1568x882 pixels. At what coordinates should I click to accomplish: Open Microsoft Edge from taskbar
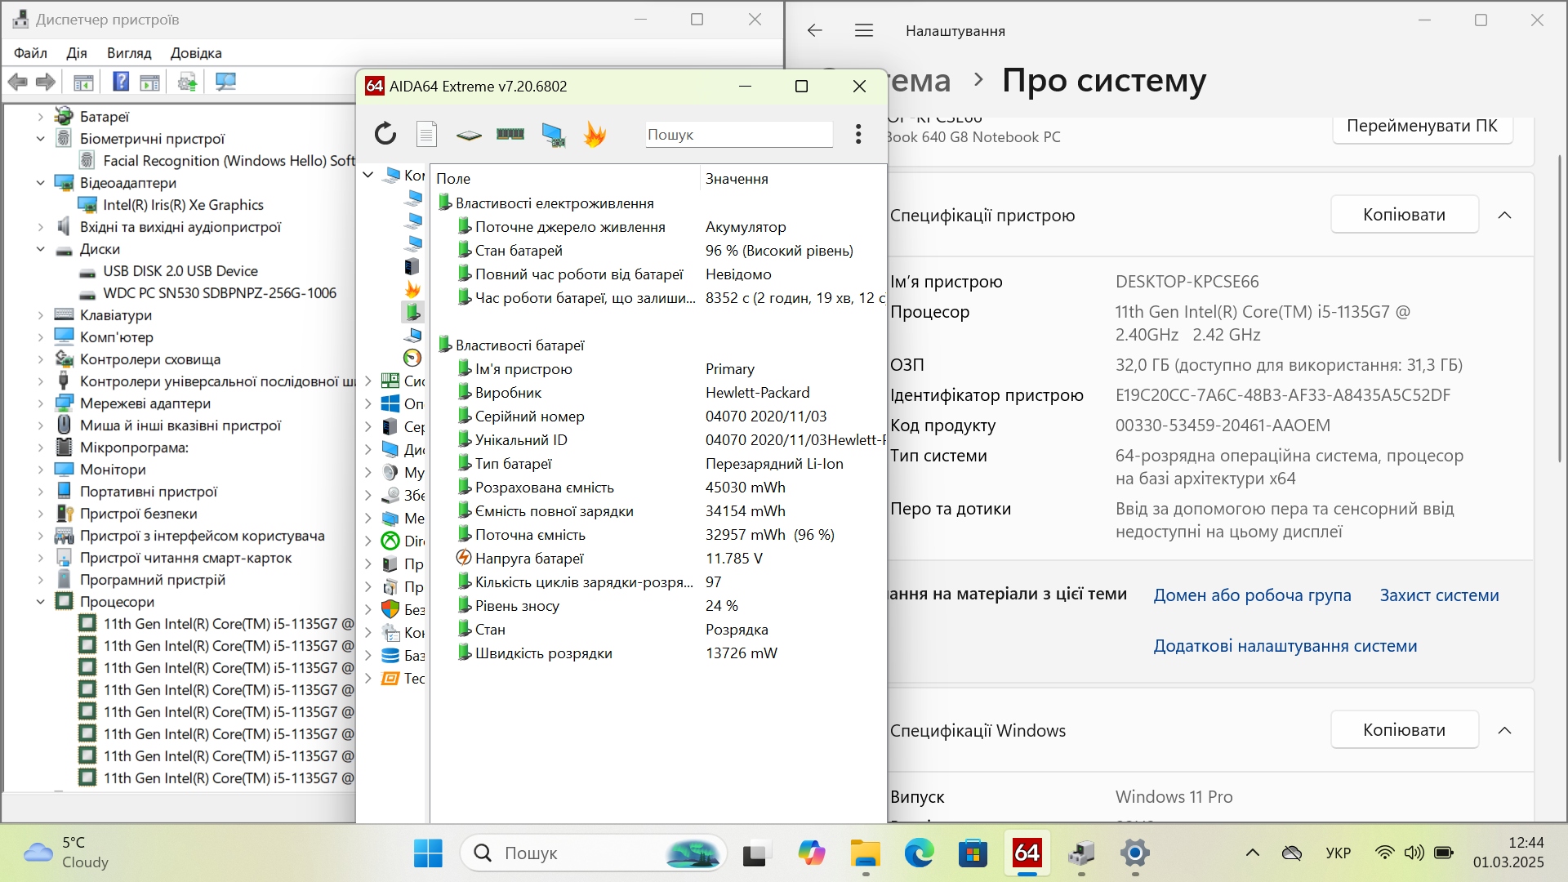point(919,853)
